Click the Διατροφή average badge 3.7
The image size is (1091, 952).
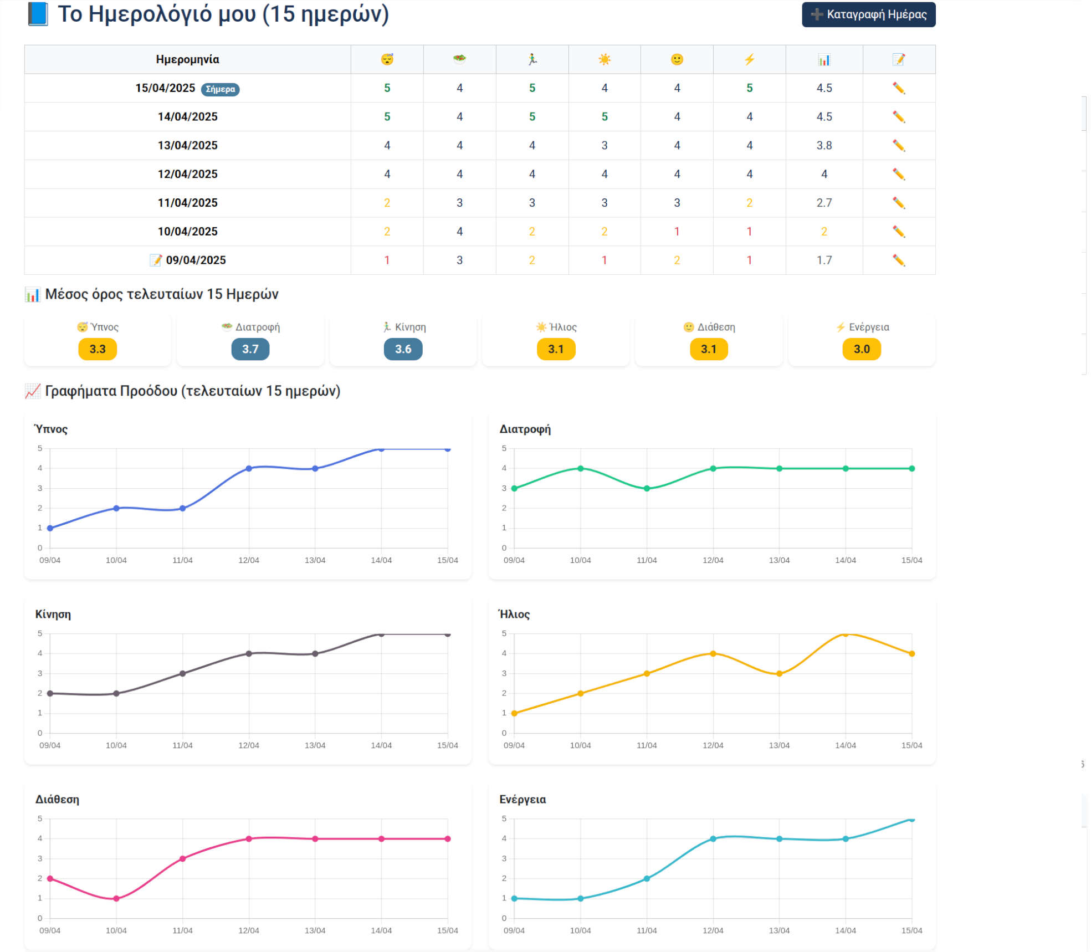coord(250,349)
